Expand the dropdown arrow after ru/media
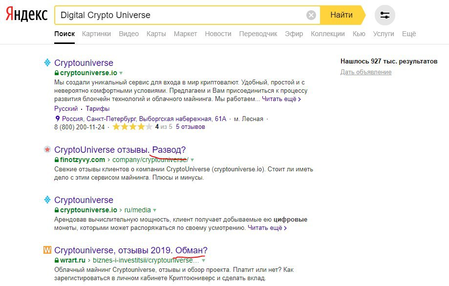 [x=154, y=210]
